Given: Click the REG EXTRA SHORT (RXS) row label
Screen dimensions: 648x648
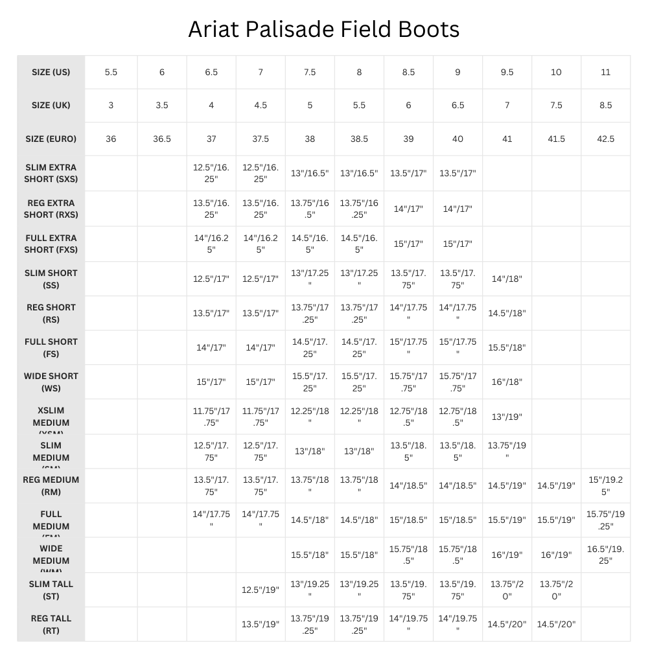Looking at the screenshot, I should [x=51, y=209].
